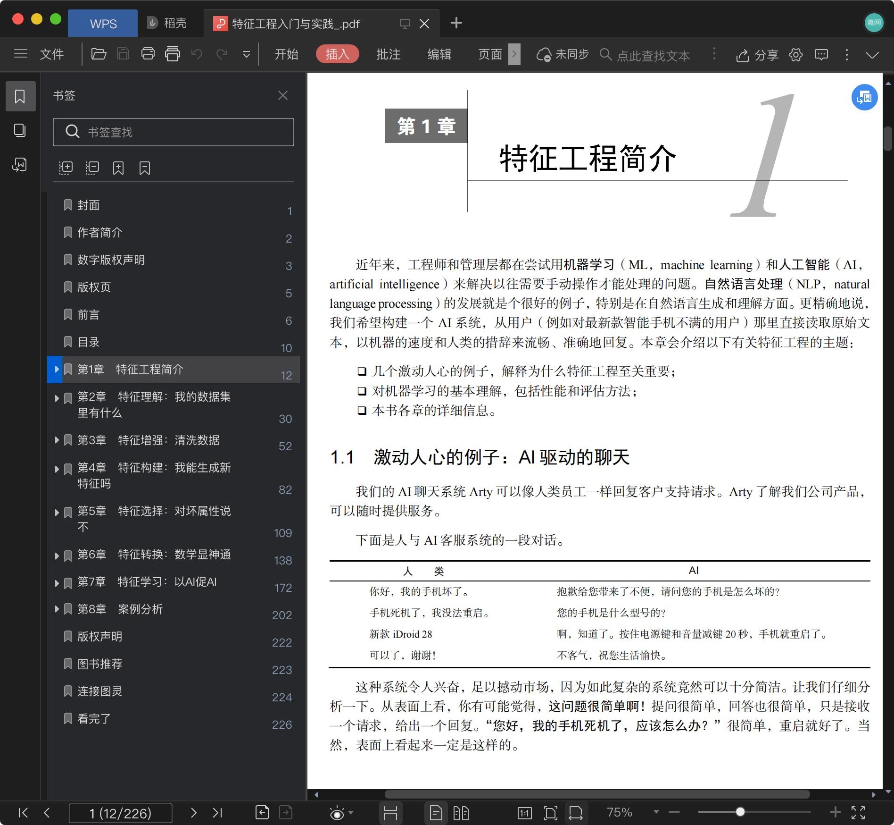Click the print toolbar icon
This screenshot has height=825, width=894.
(148, 54)
